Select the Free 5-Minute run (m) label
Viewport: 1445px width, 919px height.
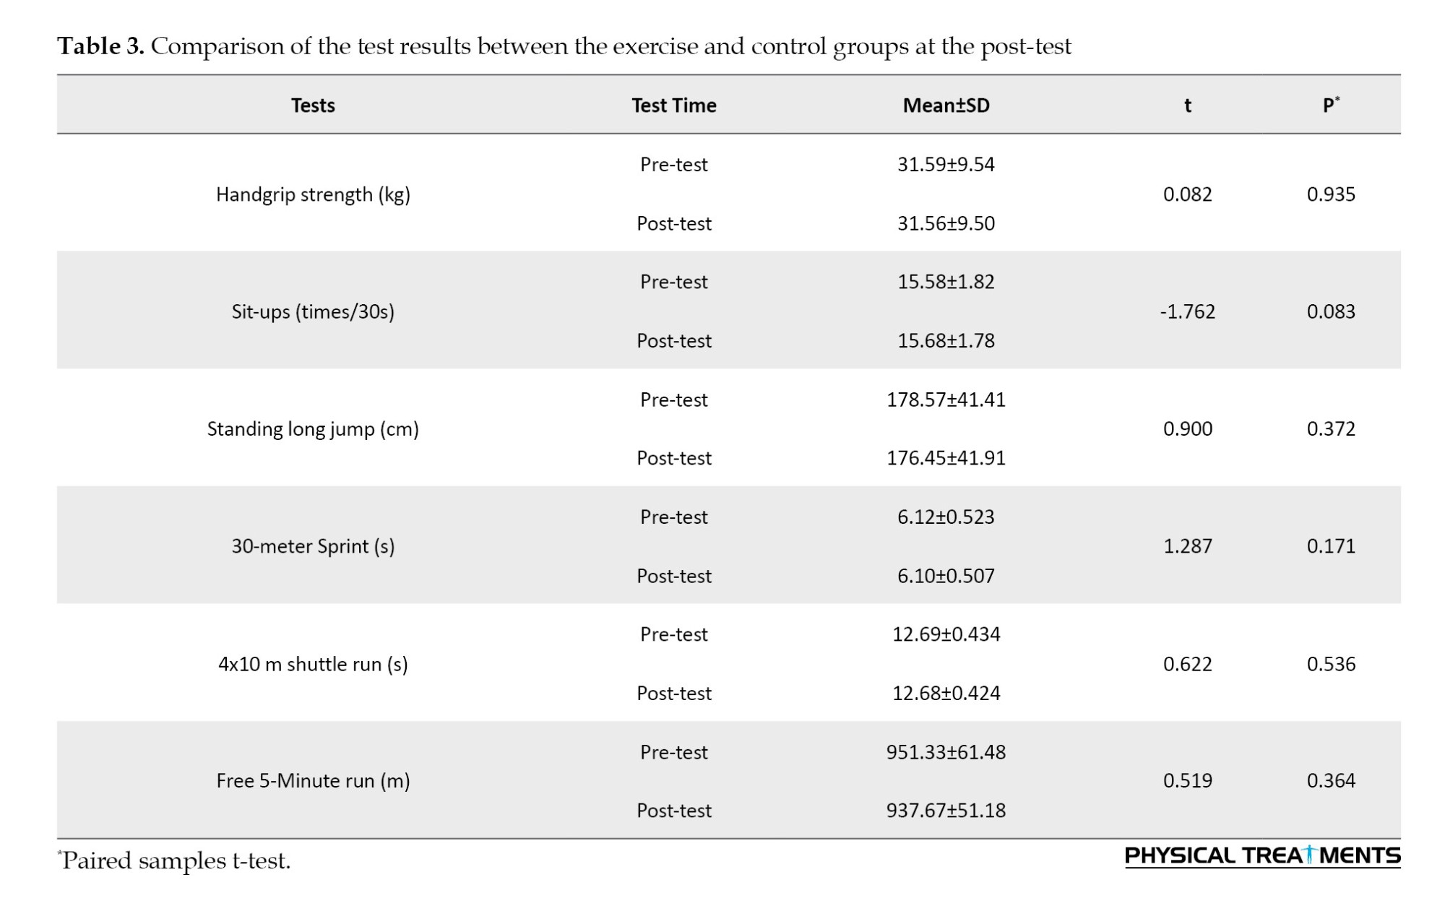pyautogui.click(x=313, y=781)
